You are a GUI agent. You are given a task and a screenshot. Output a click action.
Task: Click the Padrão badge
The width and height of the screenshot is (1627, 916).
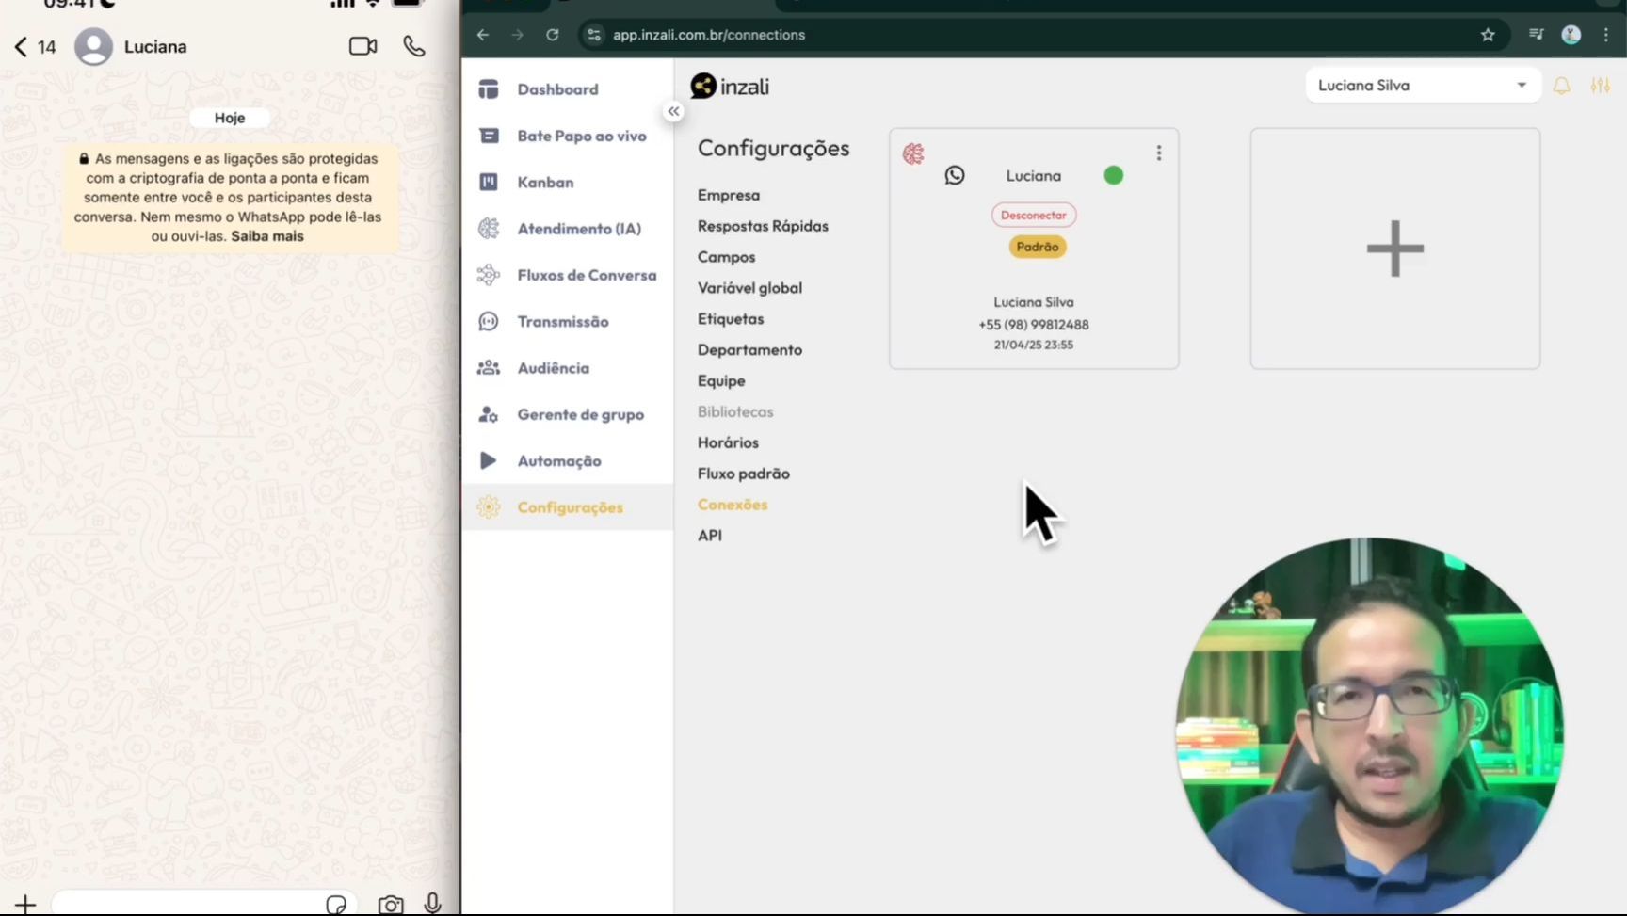point(1038,247)
